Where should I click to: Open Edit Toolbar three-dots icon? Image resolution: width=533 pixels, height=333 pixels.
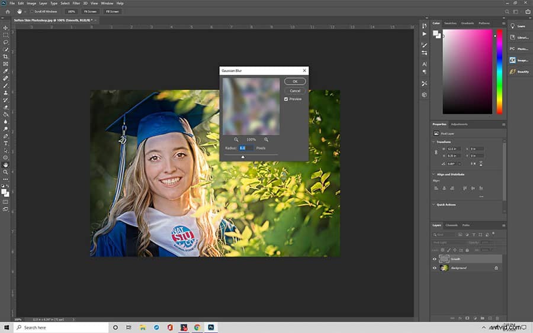coord(5,179)
